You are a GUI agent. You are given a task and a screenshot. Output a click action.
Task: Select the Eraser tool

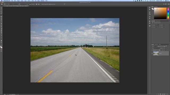(1, 27)
